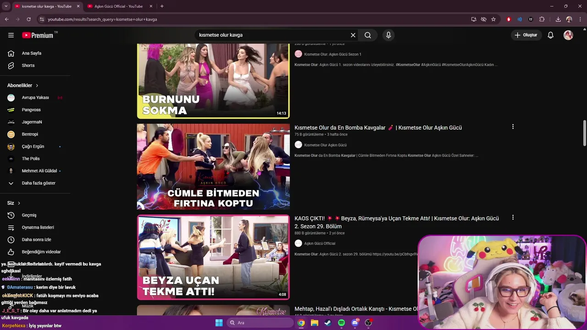Open Discord from taskbar
This screenshot has width=587, height=330.
pos(355,323)
